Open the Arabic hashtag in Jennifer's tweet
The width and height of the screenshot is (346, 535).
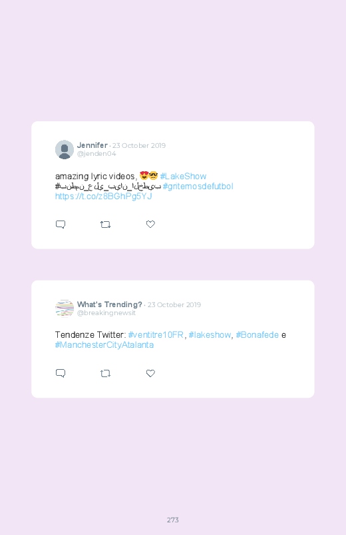(x=108, y=187)
